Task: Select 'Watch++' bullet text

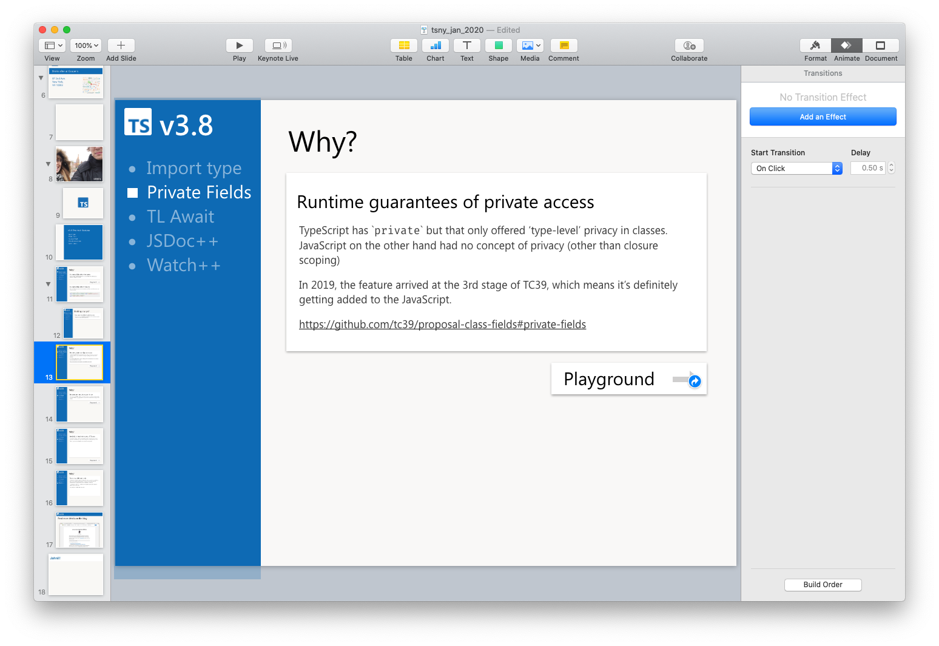Action: pos(183,265)
